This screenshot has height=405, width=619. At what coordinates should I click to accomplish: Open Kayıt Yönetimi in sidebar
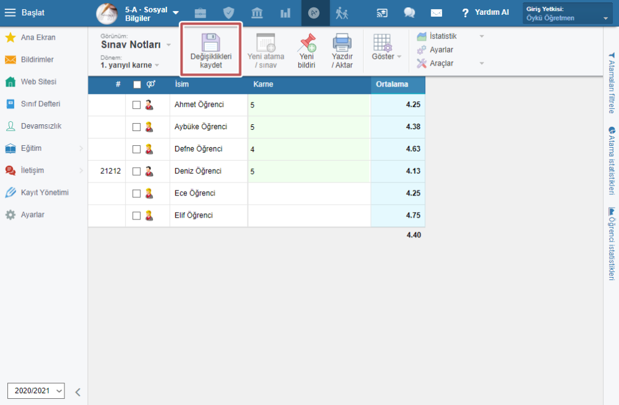click(x=37, y=192)
